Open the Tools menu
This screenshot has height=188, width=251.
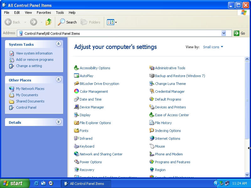(x=60, y=13)
